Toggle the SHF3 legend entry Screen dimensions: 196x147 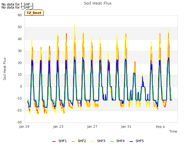98,141
